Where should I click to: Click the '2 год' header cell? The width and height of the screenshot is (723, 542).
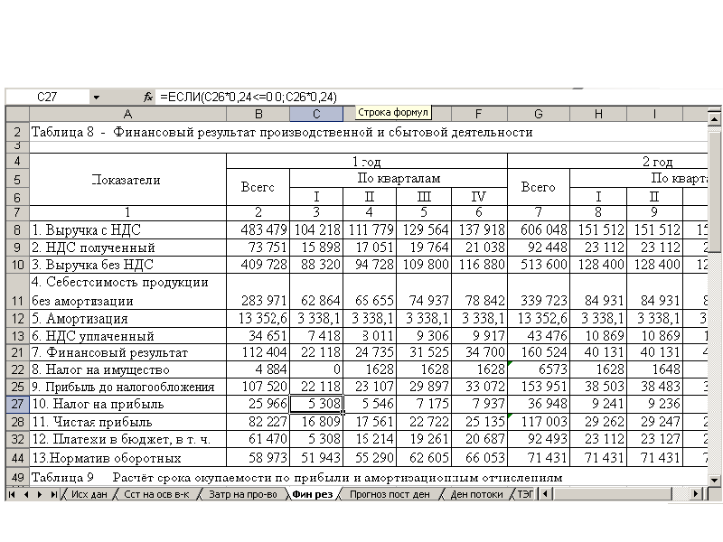coord(607,162)
